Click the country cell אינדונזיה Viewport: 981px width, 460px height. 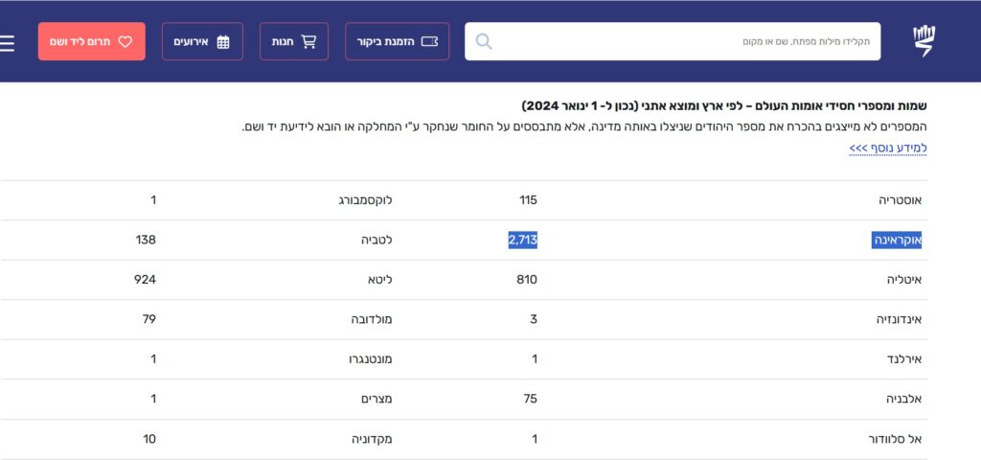[x=899, y=319]
